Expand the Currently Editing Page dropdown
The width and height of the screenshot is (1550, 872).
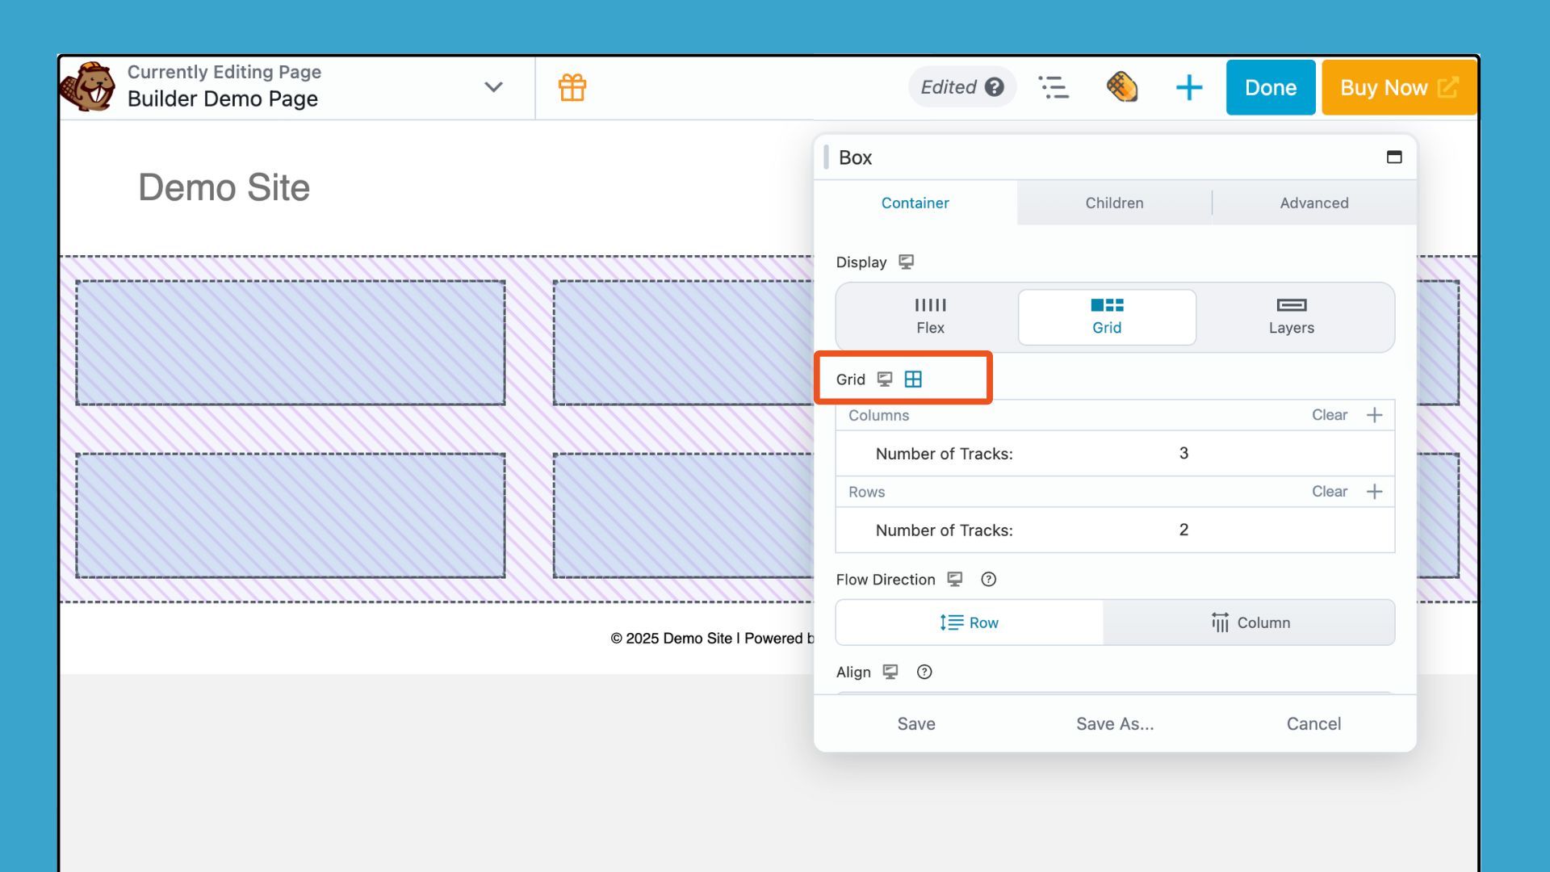pyautogui.click(x=493, y=87)
